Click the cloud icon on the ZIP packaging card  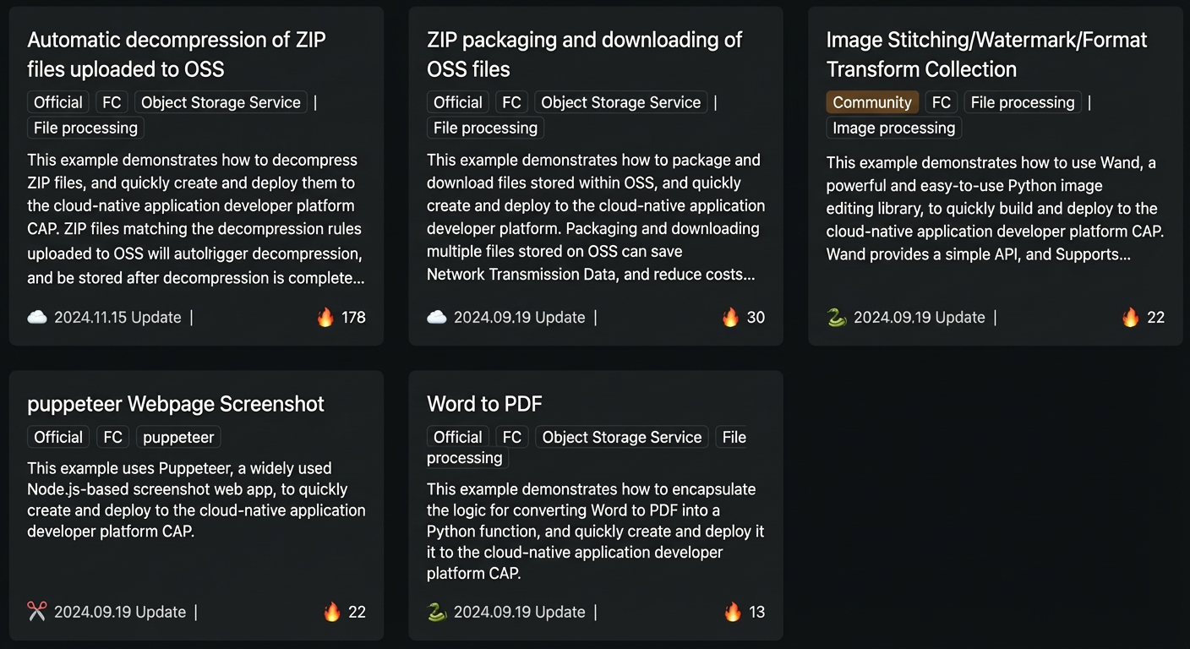coord(437,318)
